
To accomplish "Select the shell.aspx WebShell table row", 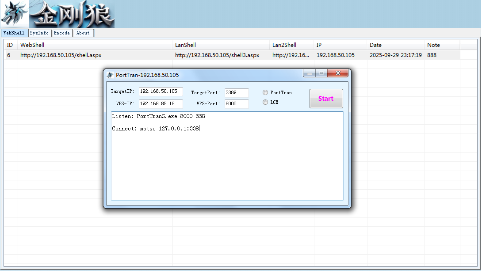I will 232,55.
